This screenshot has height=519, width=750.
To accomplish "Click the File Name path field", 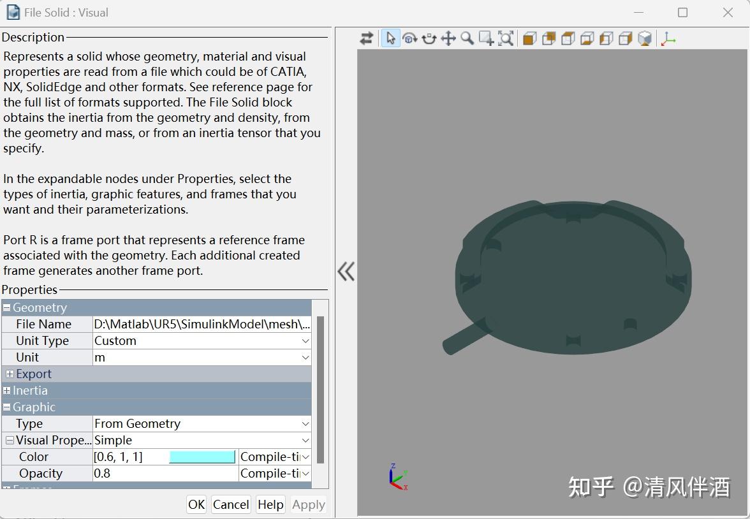I will click(x=202, y=325).
